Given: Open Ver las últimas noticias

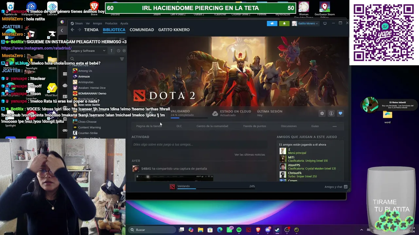Looking at the screenshot, I should click(250, 155).
